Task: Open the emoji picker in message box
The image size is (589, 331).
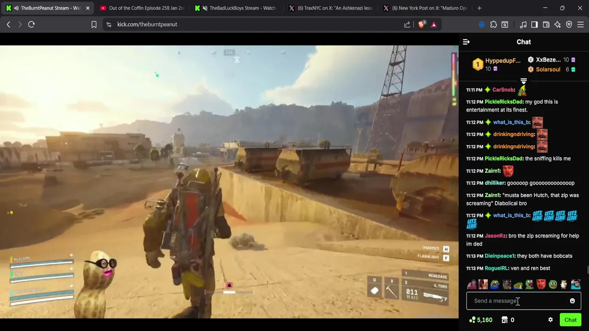Action: tap(572, 301)
